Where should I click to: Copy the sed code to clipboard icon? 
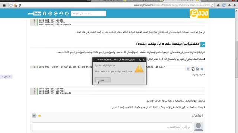[193, 69]
